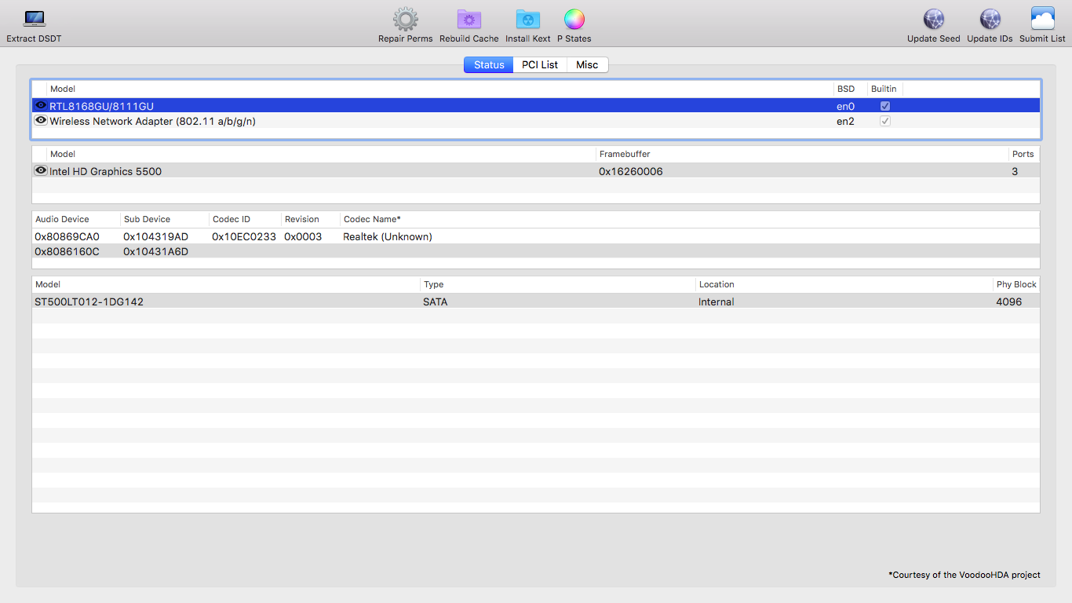The width and height of the screenshot is (1072, 603).
Task: Click the Extract DSDT laptop icon
Action: pyautogui.click(x=34, y=19)
